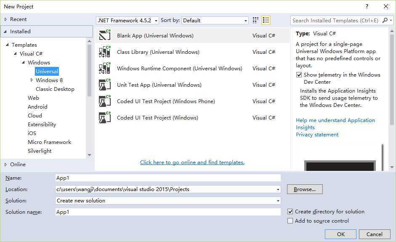Collapse the Visual C# tree node
This screenshot has height=242, width=396.
click(15, 53)
